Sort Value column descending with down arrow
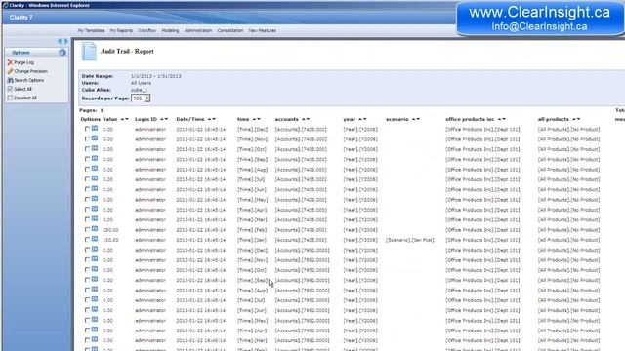The width and height of the screenshot is (625, 351). [127, 119]
